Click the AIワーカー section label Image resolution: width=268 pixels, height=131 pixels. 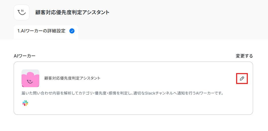tap(25, 56)
